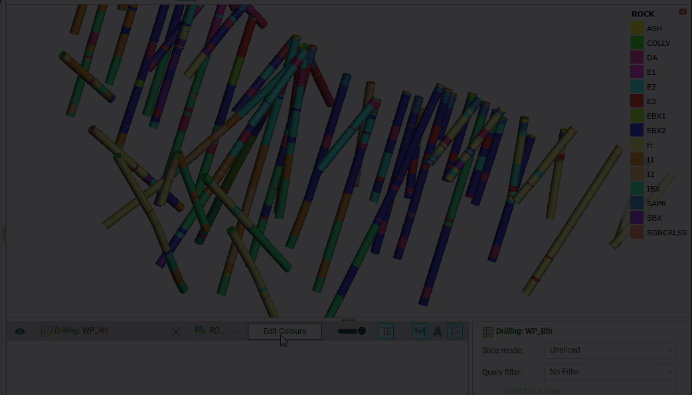Viewport: 692px width, 395px height.
Task: Open the ROCK colouring column dropdown
Action: [x=216, y=331]
